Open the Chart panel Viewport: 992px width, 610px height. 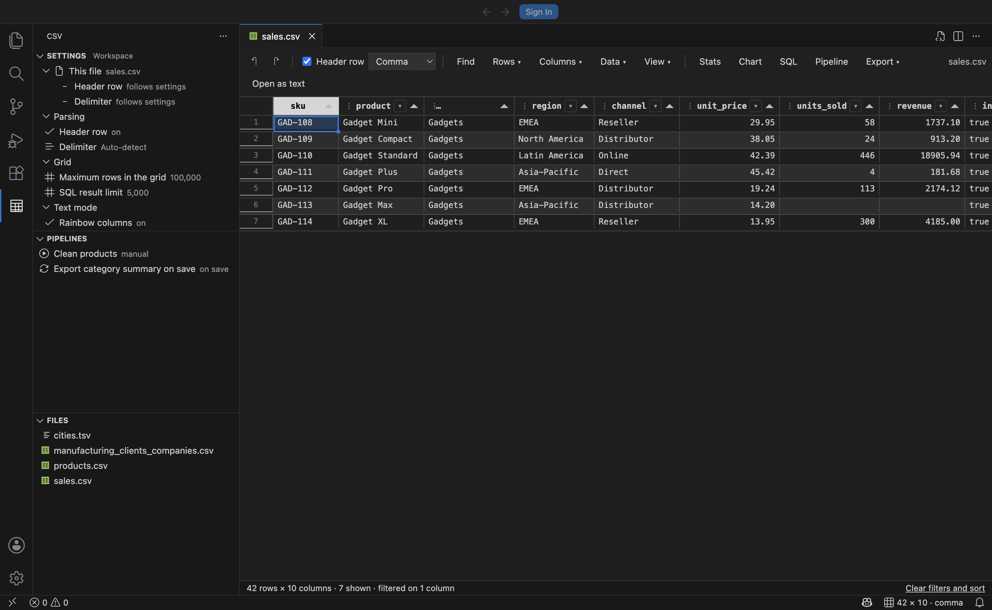750,61
